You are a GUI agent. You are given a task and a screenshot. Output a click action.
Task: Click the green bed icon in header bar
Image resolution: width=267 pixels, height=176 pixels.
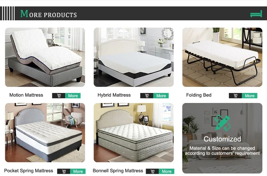click(x=256, y=14)
